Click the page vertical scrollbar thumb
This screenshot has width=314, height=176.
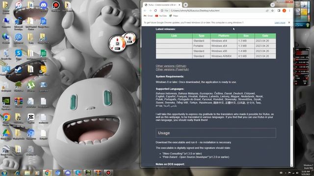pyautogui.click(x=291, y=118)
